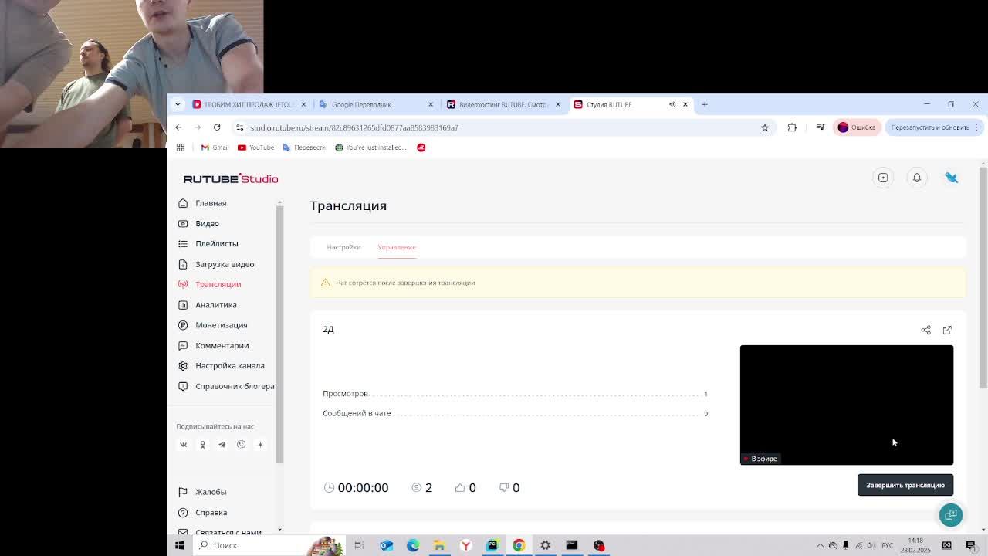Open Chrome from the taskbar
Screen dimensions: 988x556
519,545
